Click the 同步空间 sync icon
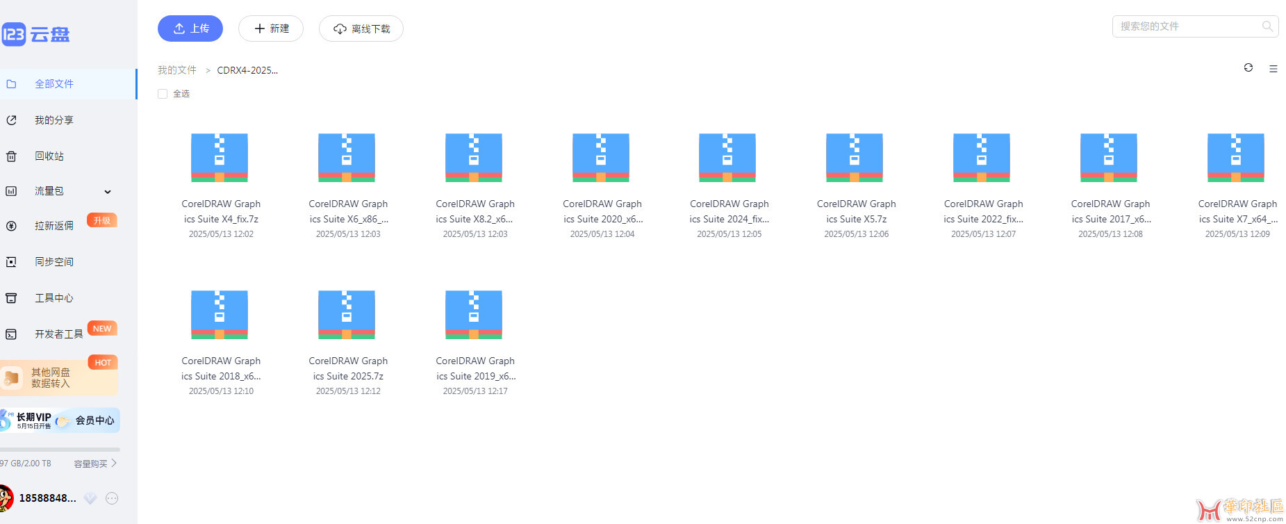 tap(11, 262)
